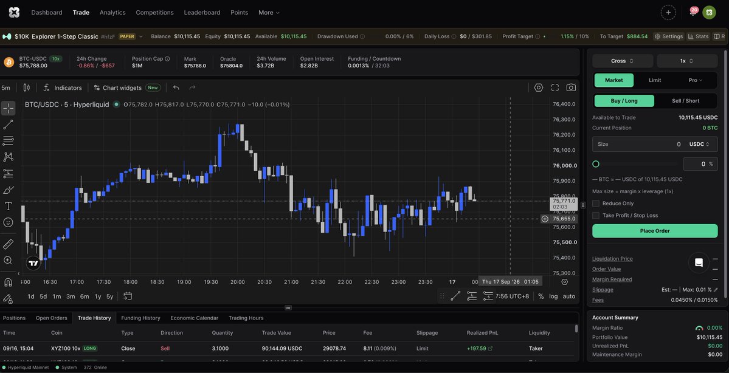Open notifications bell with 20 badge
Viewport: 729px width, 373px height.
point(693,12)
